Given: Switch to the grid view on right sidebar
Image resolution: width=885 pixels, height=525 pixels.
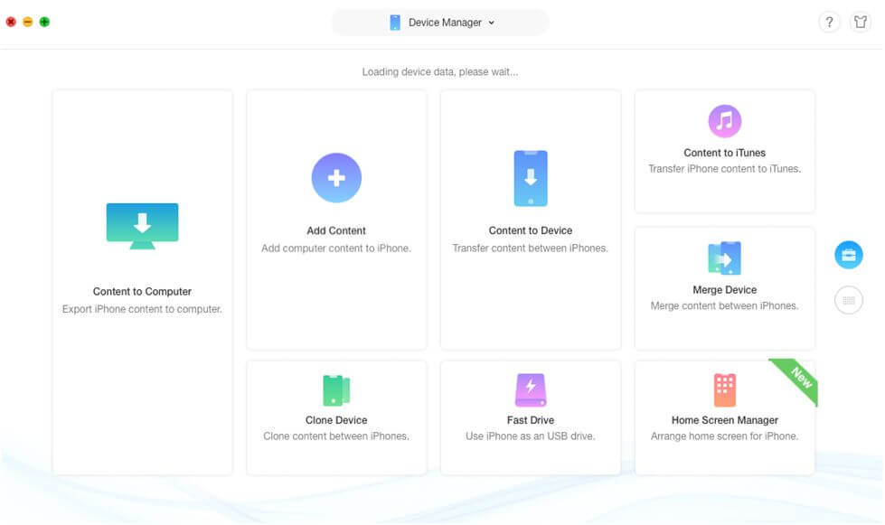Looking at the screenshot, I should click(847, 300).
